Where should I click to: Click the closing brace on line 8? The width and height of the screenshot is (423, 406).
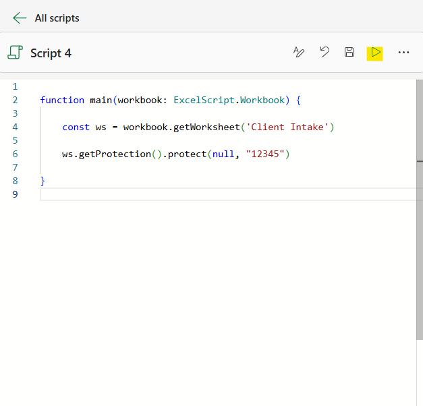click(x=43, y=181)
